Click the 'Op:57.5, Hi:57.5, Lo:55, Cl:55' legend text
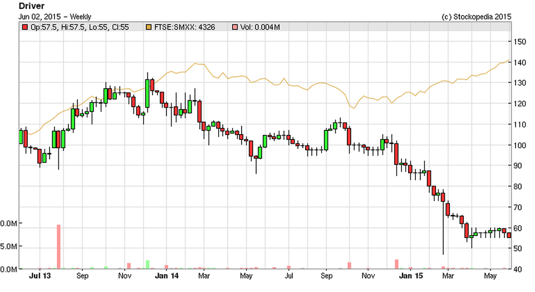This screenshot has width=535, height=292. click(80, 27)
